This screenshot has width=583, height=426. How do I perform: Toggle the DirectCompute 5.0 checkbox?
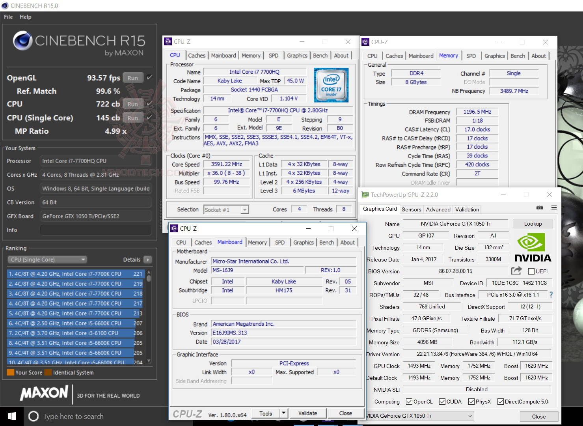500,402
